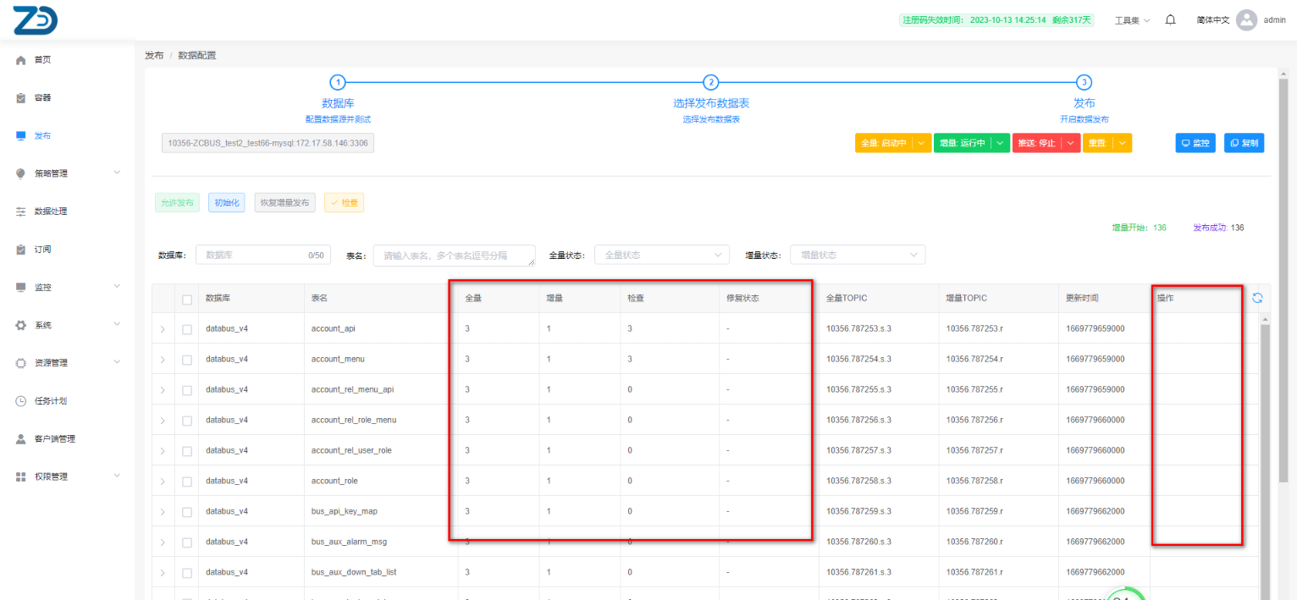Open the 增量状态 filter dropdown
This screenshot has width=1297, height=600.
coord(857,255)
